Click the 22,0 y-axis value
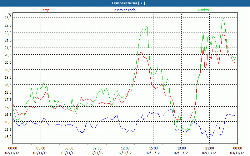The width and height of the screenshot is (250, 156). tap(8, 33)
